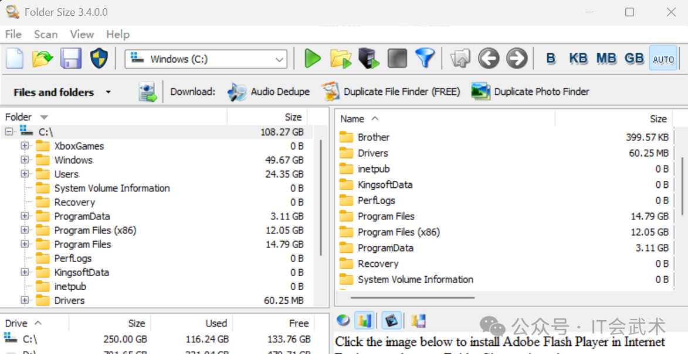
Task: Switch size display to GB
Action: pyautogui.click(x=634, y=59)
